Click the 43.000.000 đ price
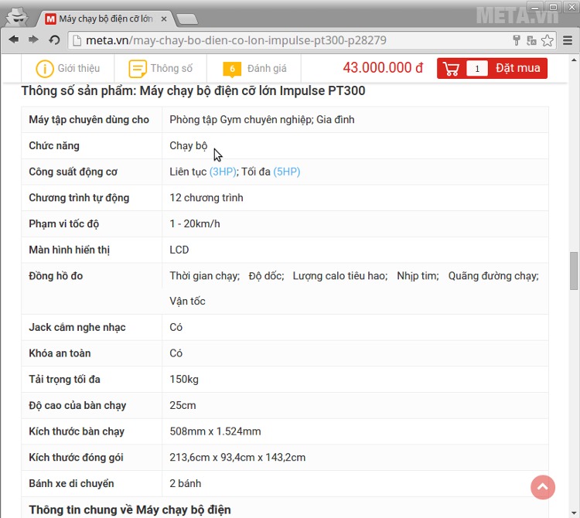The width and height of the screenshot is (580, 518). 383,68
